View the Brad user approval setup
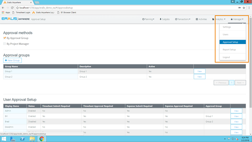The width and height of the screenshot is (252, 142). [236, 122]
